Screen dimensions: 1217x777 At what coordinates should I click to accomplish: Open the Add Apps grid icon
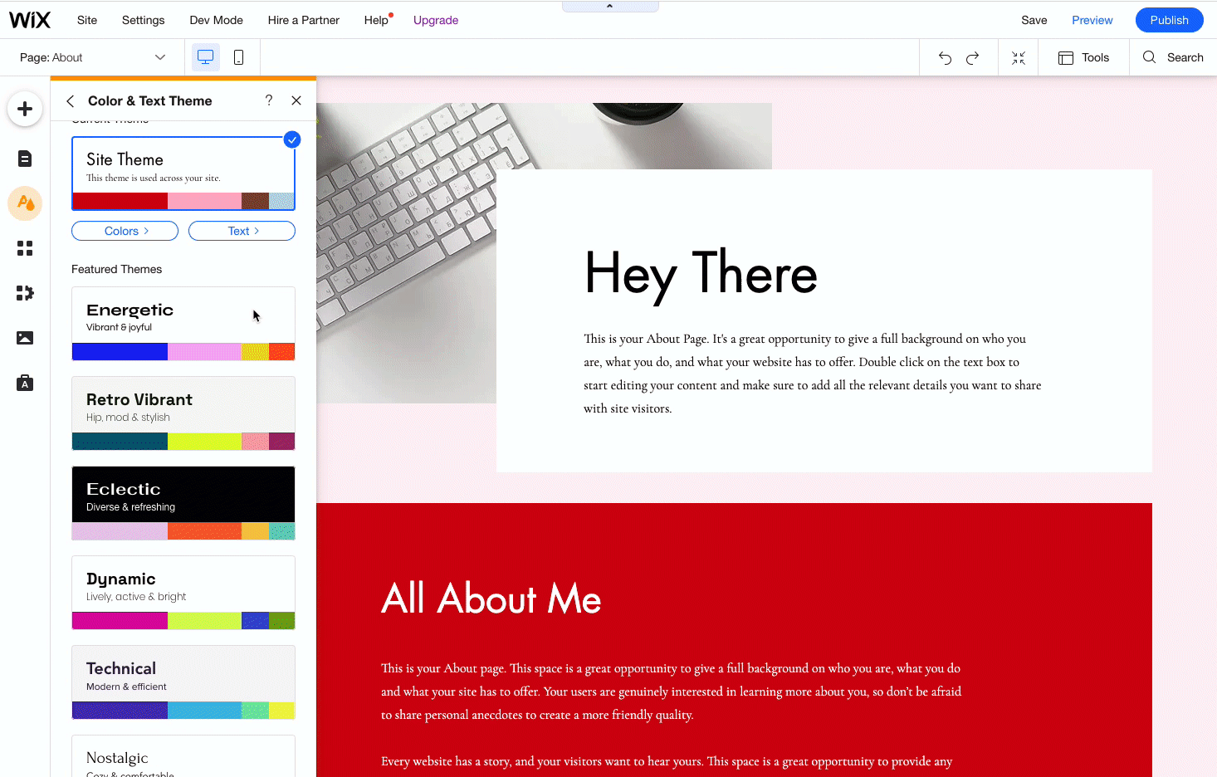tap(25, 248)
